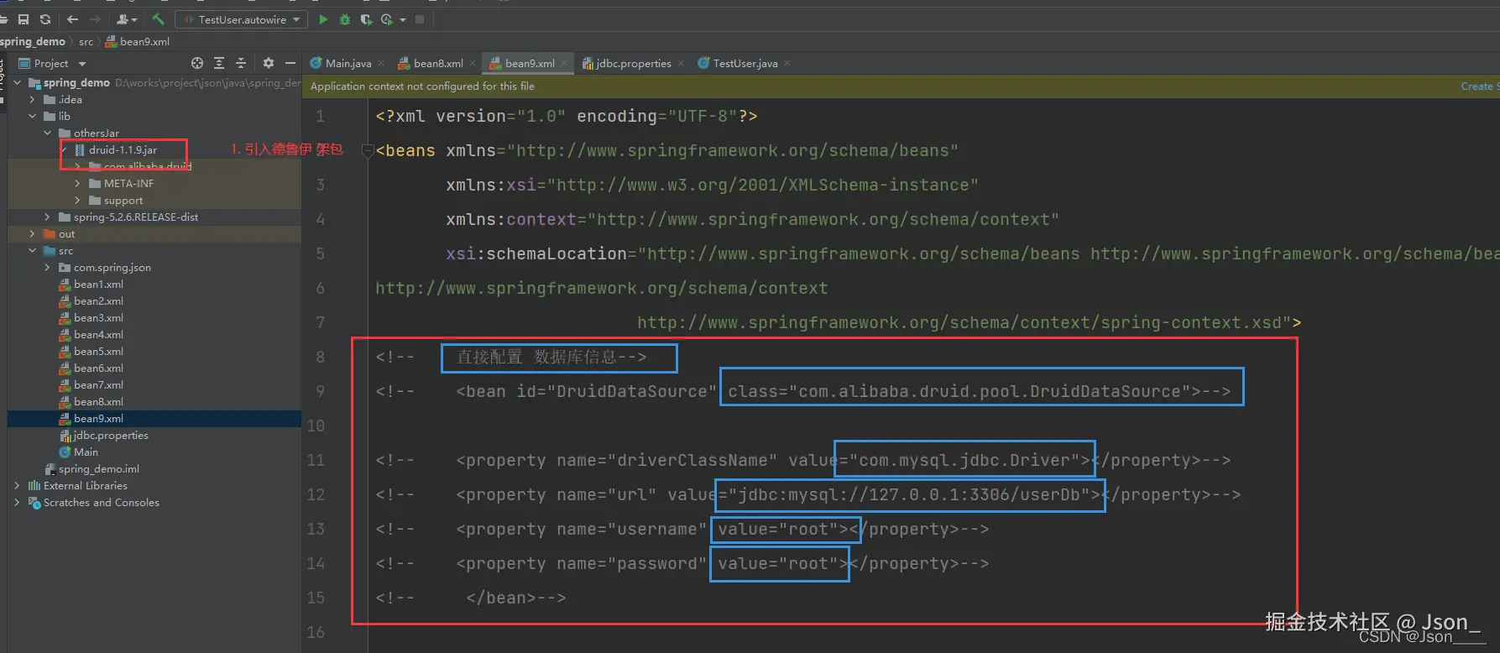1500x653 pixels.
Task: Expand Scratches and Consoles node
Action: click(18, 502)
